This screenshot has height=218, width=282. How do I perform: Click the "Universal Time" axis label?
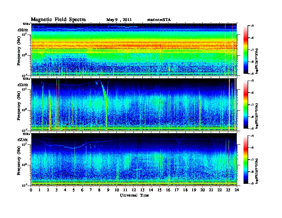135,195
